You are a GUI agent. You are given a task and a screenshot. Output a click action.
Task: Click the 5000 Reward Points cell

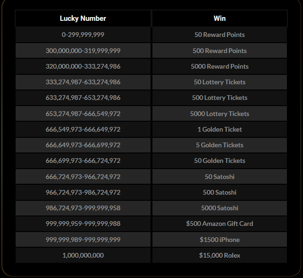click(220, 66)
